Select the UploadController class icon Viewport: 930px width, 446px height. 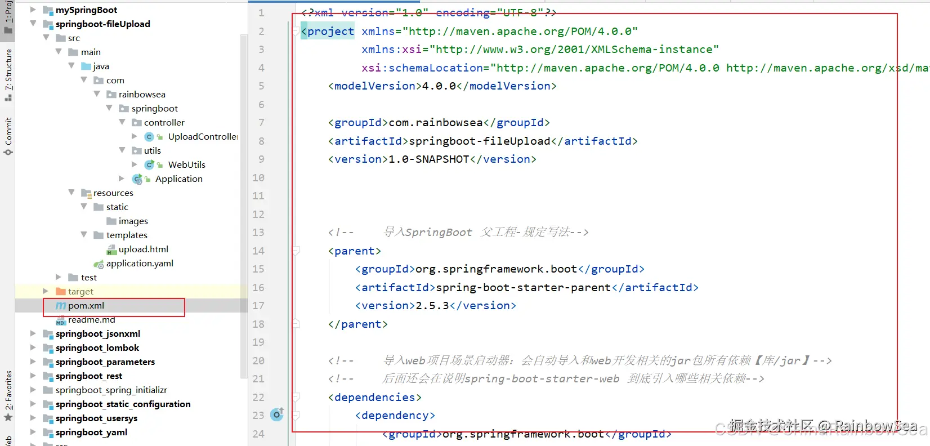tap(149, 136)
